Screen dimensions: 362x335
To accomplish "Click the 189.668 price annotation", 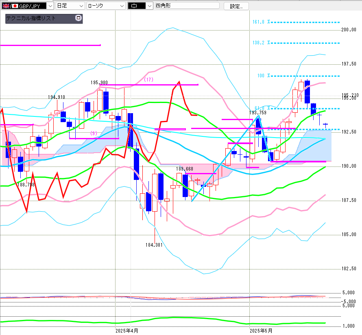I will (185, 169).
